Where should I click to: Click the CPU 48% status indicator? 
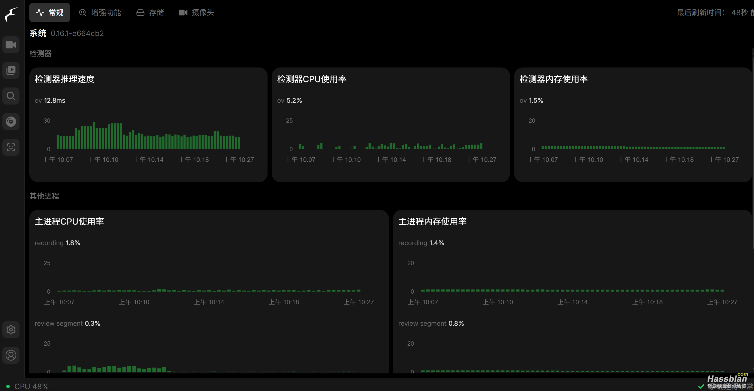[x=28, y=386]
